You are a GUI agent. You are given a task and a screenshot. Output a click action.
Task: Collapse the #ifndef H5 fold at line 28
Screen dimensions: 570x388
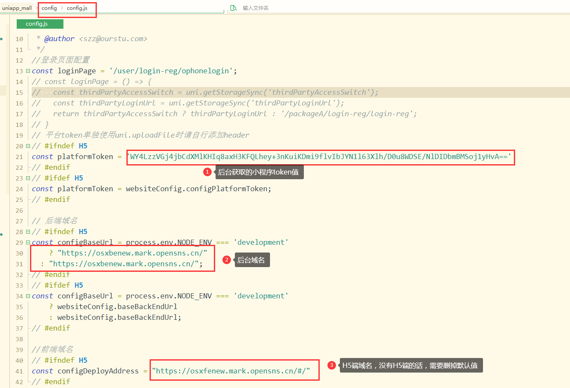tap(28, 232)
